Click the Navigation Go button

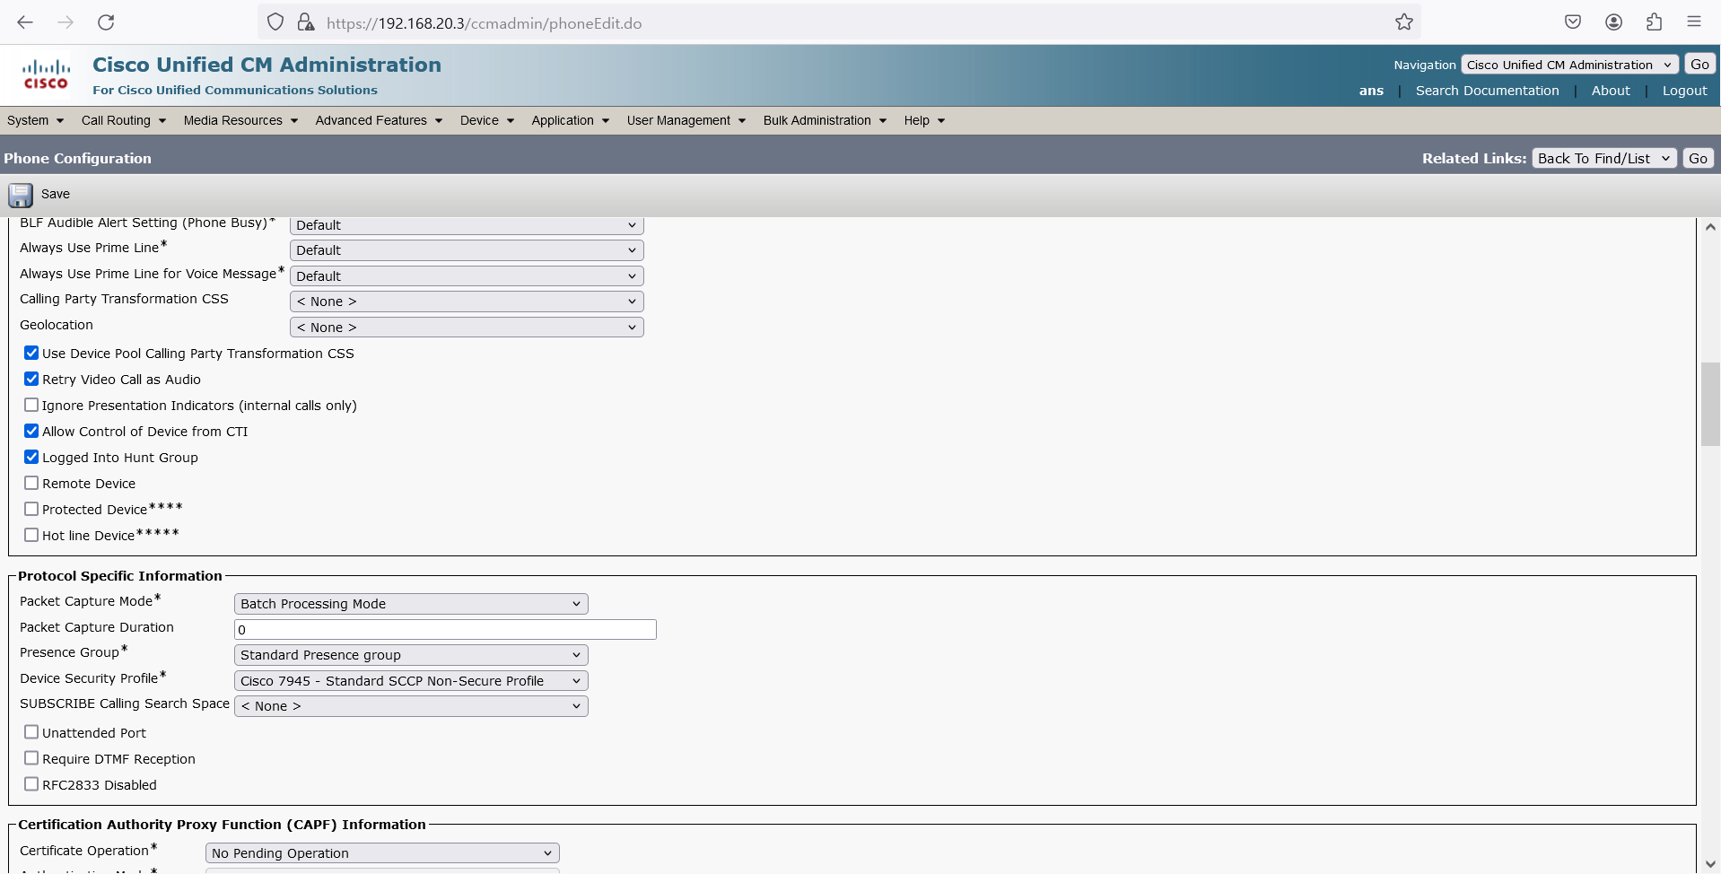click(x=1699, y=65)
